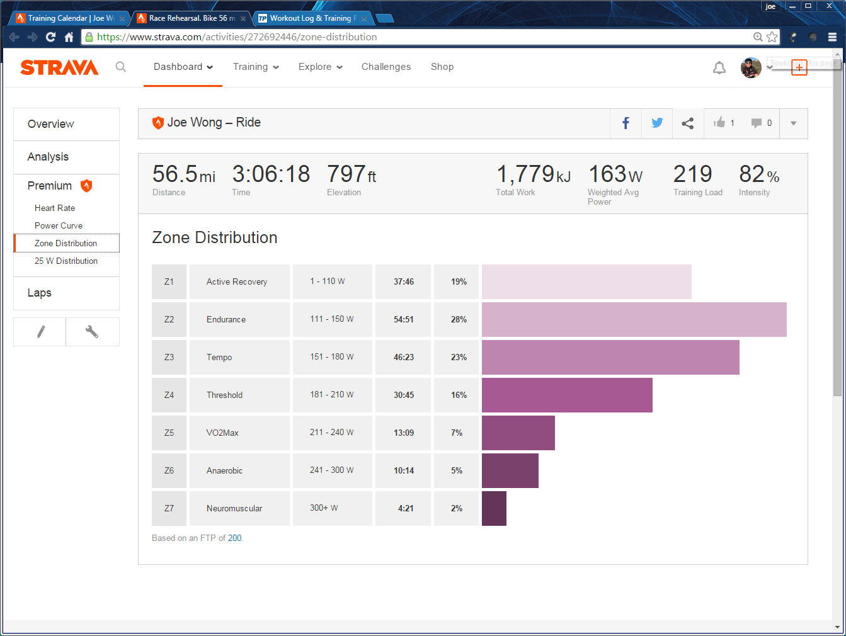This screenshot has height=636, width=846.
Task: Open the Explore dropdown menu
Action: (x=320, y=67)
